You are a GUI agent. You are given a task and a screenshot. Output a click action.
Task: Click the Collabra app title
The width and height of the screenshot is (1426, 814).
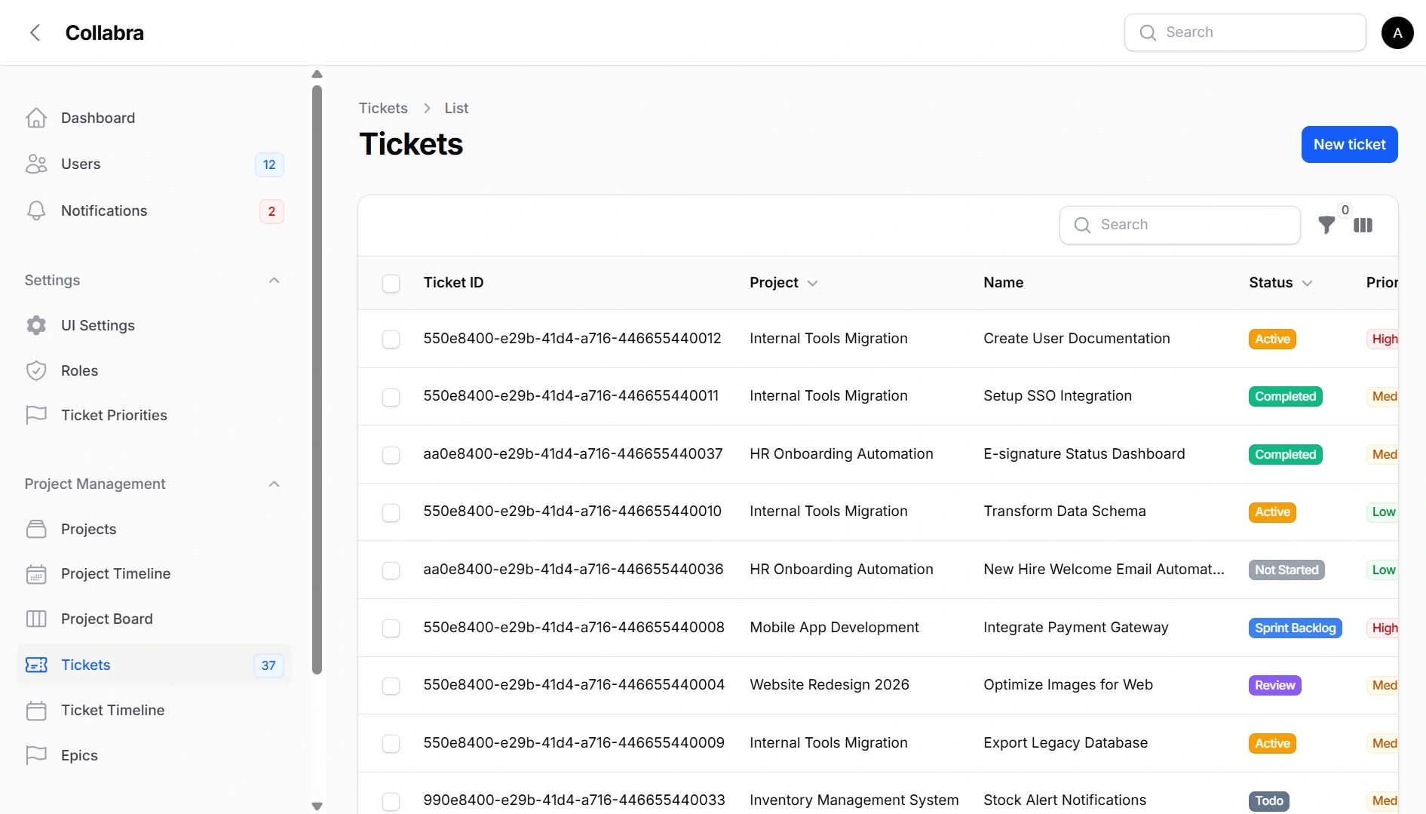[x=104, y=32]
